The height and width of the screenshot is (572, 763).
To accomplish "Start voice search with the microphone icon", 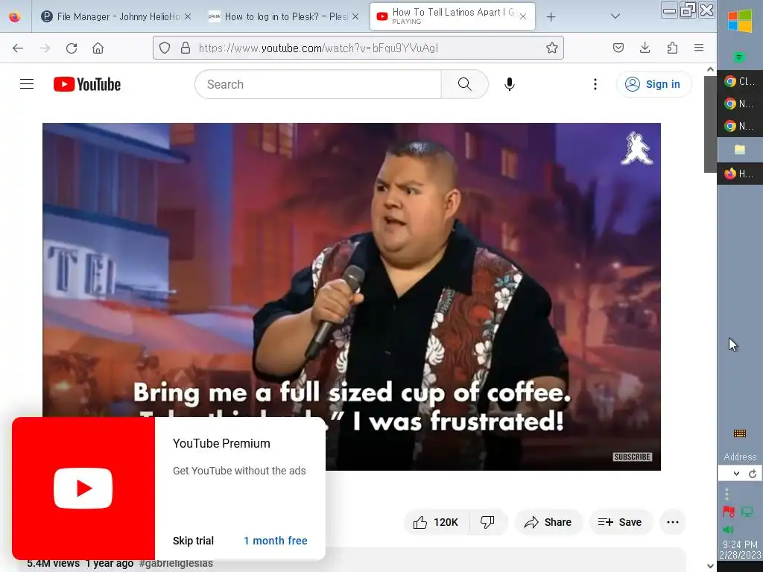I will 510,84.
